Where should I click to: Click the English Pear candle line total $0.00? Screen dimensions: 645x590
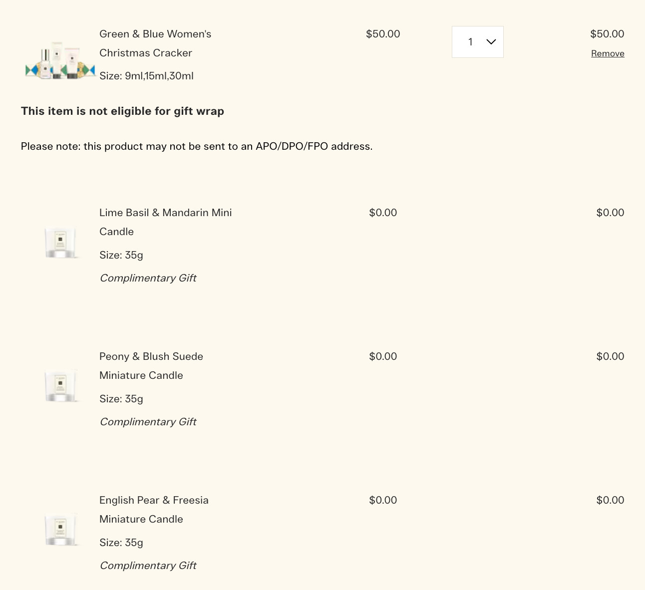click(x=610, y=500)
